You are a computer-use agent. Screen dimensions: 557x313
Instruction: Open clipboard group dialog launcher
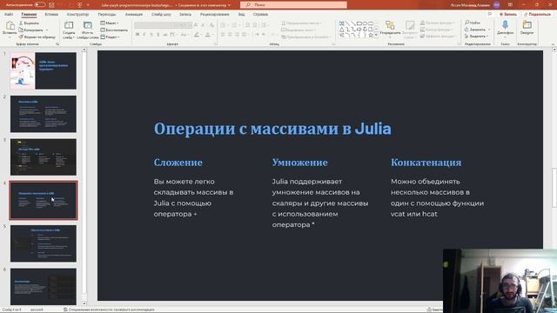click(57, 44)
